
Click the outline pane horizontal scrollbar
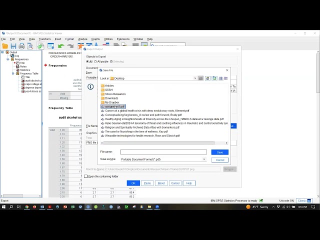pos(13,196)
